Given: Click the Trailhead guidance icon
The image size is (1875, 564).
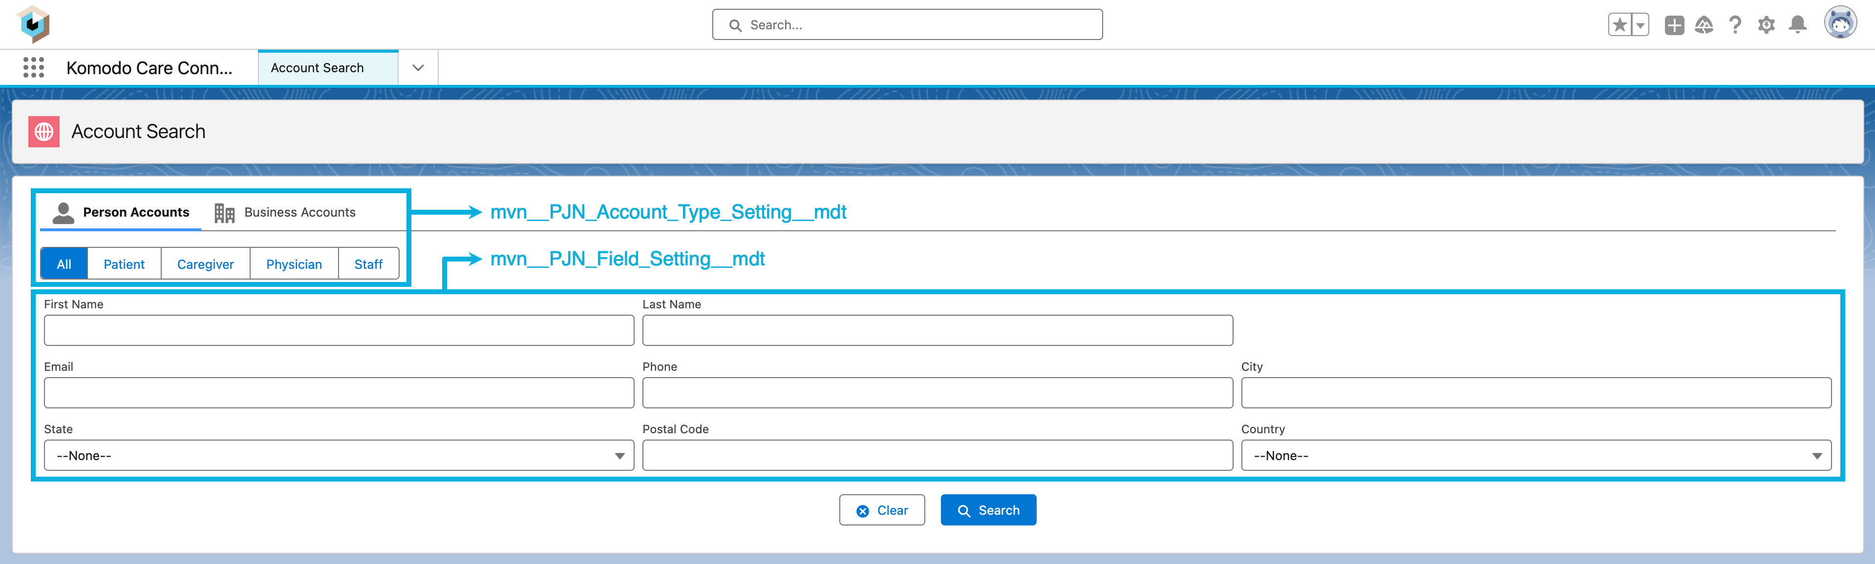Looking at the screenshot, I should tap(1704, 25).
